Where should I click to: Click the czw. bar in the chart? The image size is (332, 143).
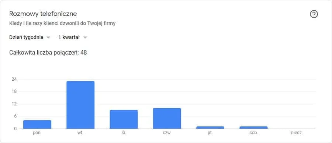[167, 118]
